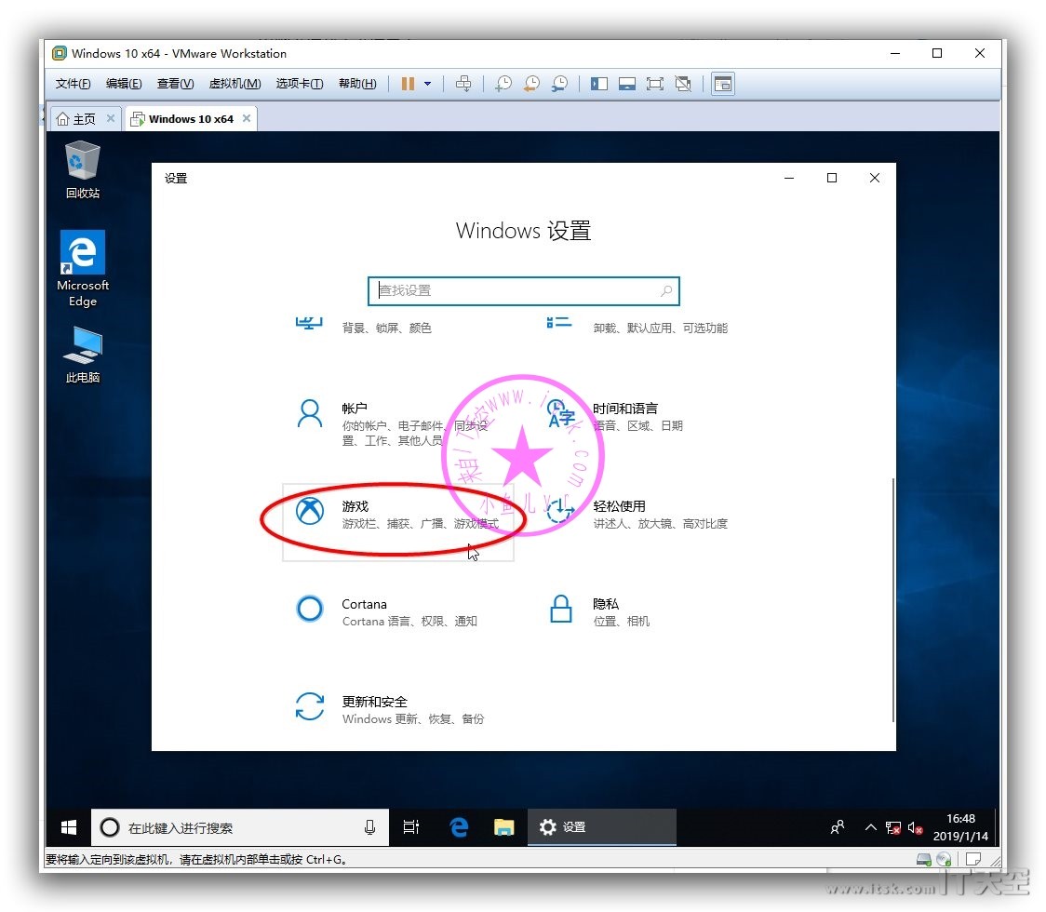Click the microphone icon in taskbar search
Image resolution: width=1046 pixels, height=912 pixels.
coord(369,827)
